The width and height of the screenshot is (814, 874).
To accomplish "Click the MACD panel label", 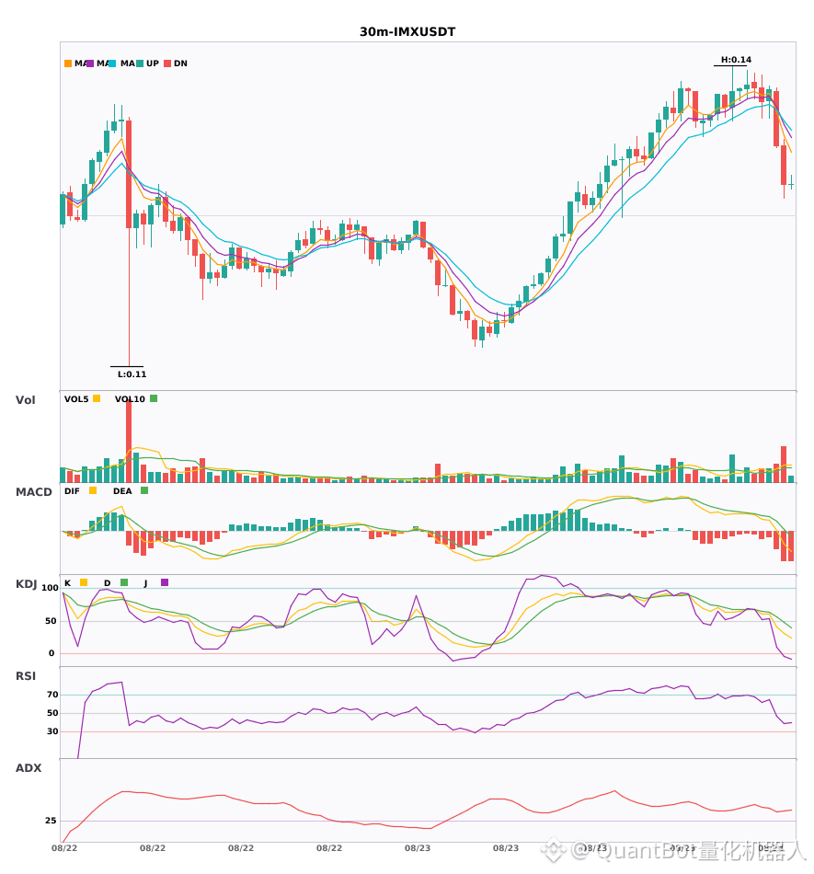I will coord(33,492).
